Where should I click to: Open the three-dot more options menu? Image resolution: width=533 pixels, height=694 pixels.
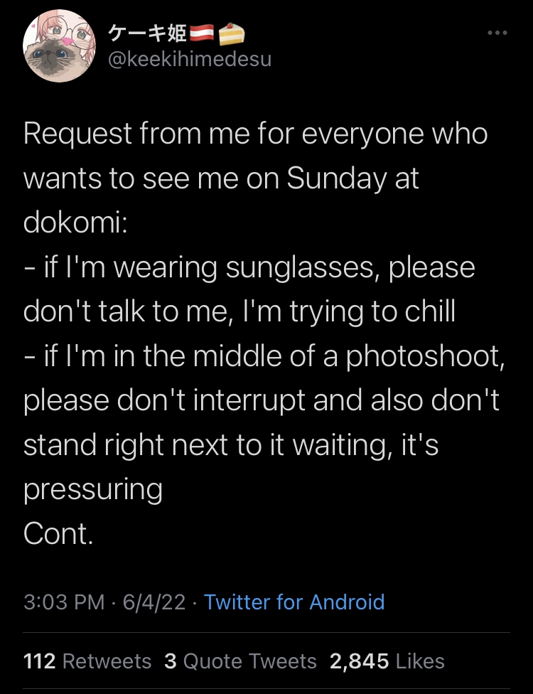click(x=497, y=33)
